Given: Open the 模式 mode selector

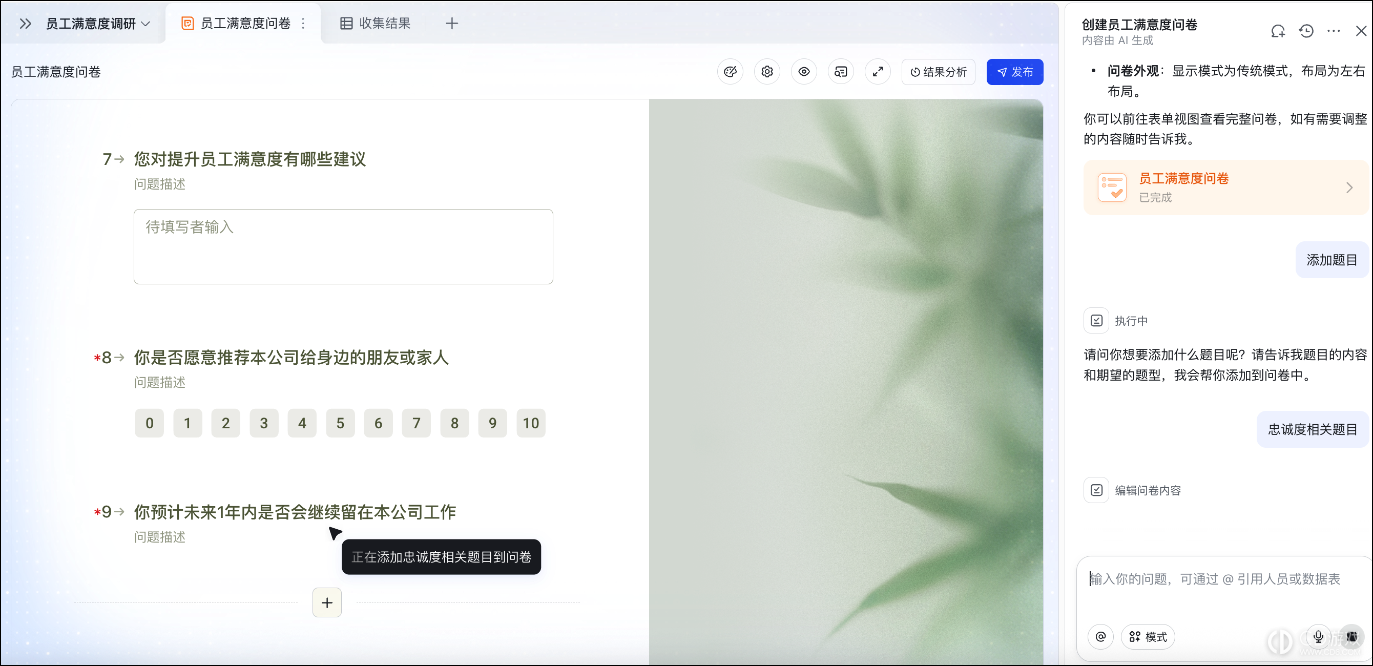Looking at the screenshot, I should [x=1148, y=637].
